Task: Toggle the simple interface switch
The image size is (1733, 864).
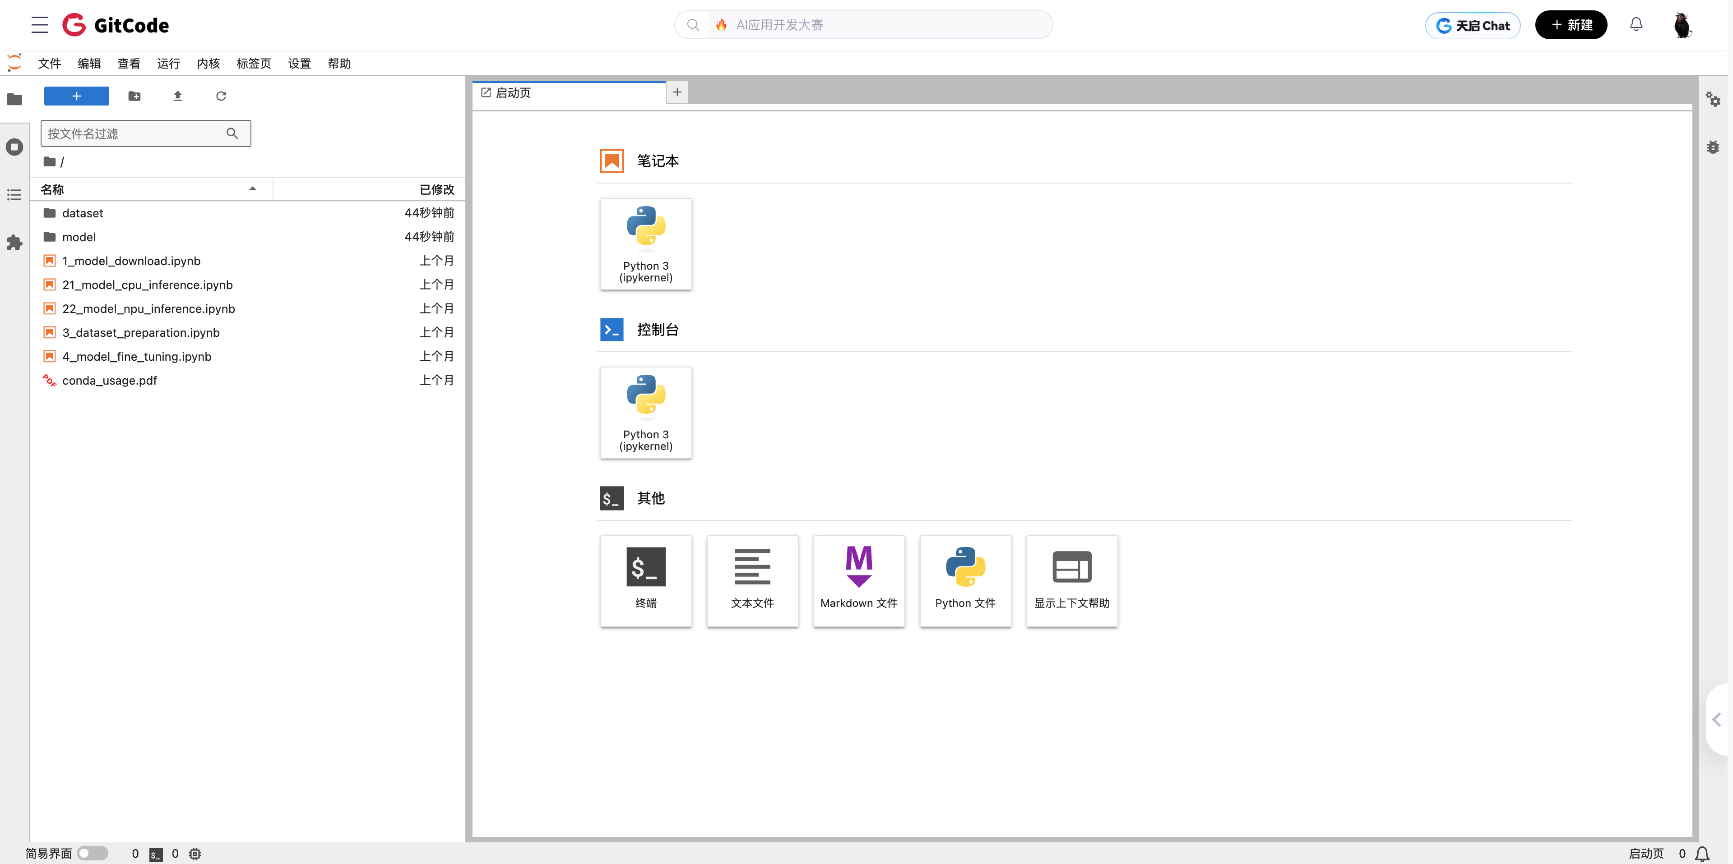Action: pyautogui.click(x=92, y=853)
